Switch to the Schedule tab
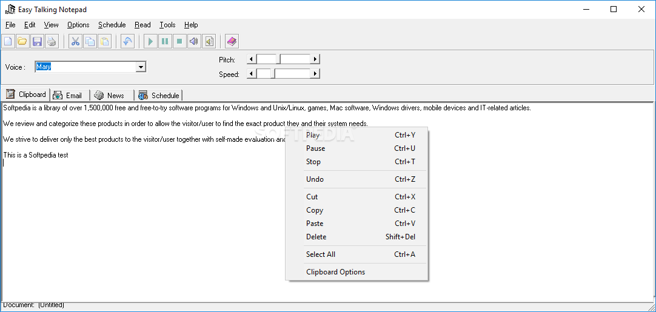 click(x=159, y=95)
